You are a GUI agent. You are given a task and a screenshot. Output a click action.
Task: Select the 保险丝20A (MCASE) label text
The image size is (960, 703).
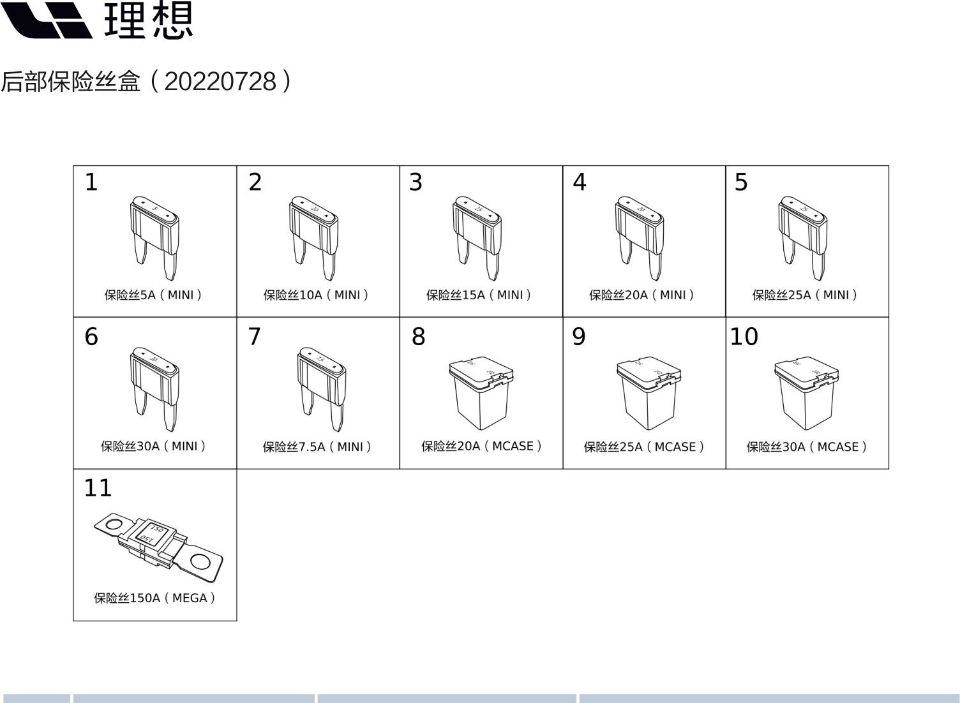pos(482,446)
